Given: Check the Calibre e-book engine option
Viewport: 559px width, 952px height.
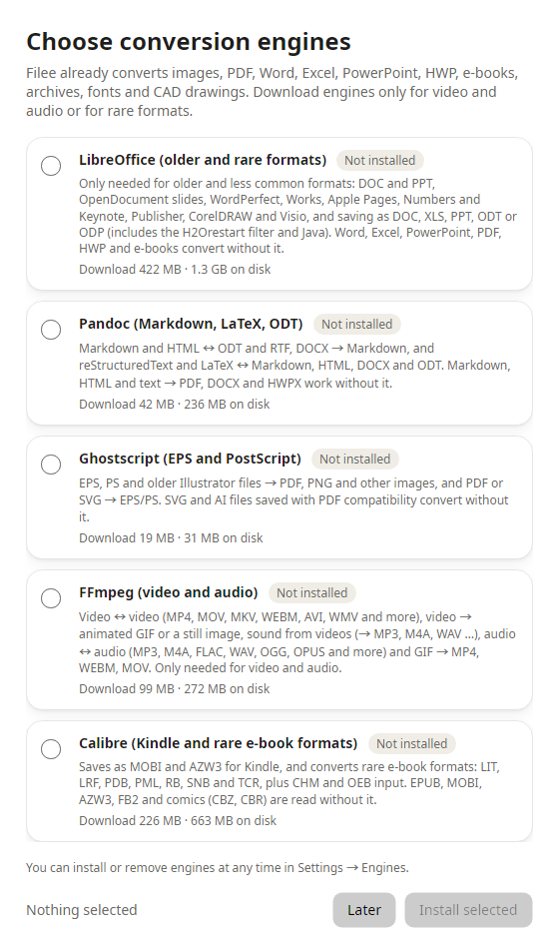Looking at the screenshot, I should click(51, 749).
